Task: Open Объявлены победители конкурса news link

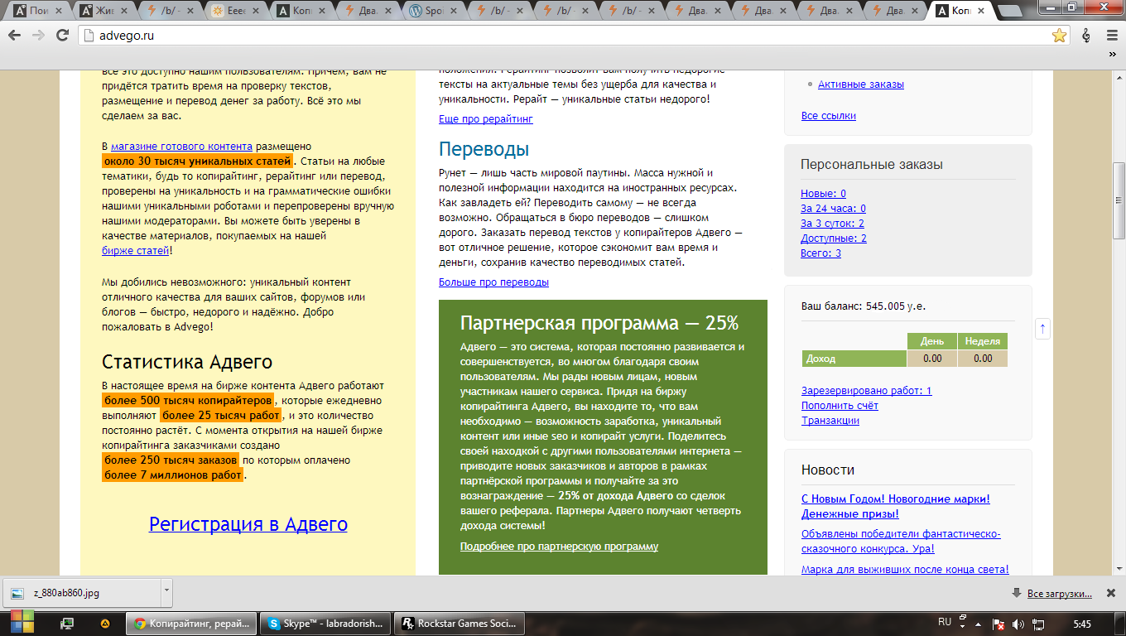Action: point(901,542)
